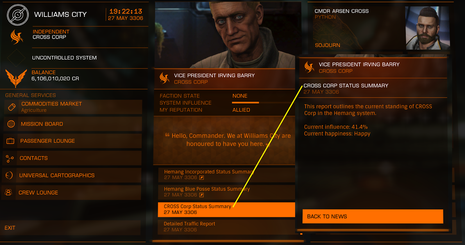
Task: Click the system influence bar
Action: [245, 103]
